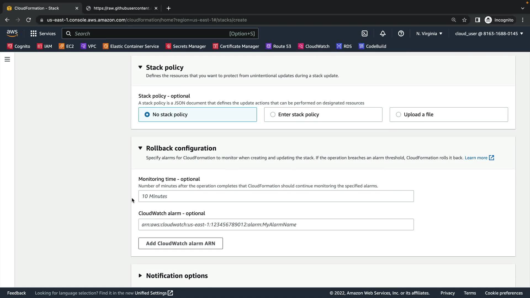This screenshot has width=530, height=298.
Task: Click the help question mark icon
Action: click(x=401, y=34)
